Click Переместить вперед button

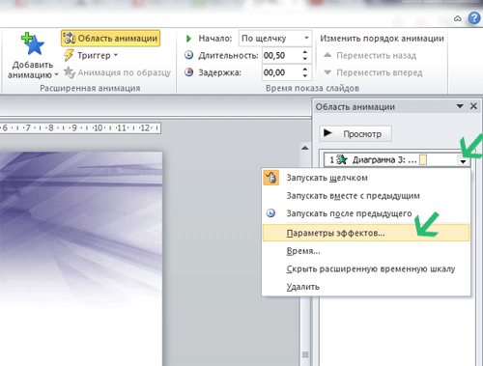[373, 72]
